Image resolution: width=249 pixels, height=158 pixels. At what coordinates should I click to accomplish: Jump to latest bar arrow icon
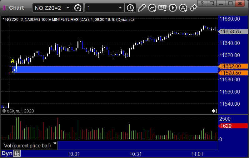tap(214, 111)
